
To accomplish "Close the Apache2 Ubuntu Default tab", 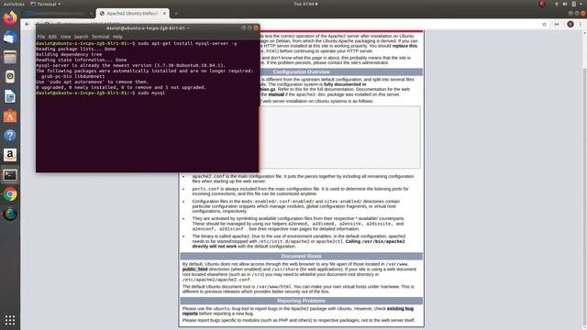I will 164,14.
